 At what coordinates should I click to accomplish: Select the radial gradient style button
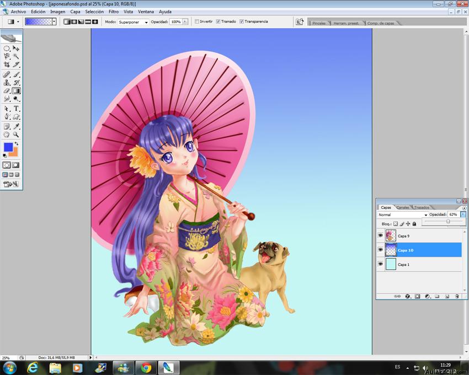[x=74, y=22]
